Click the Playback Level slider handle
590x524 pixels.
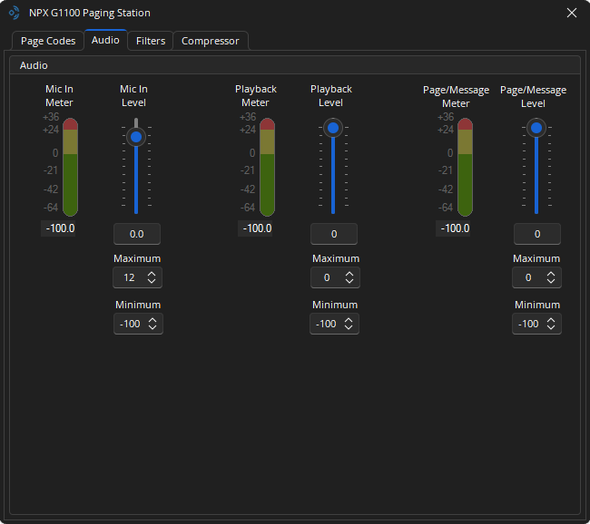(333, 129)
